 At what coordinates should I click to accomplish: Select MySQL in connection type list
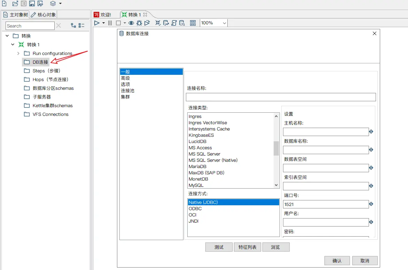tap(196, 185)
